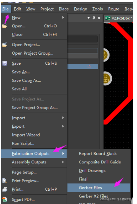Viewport: 137px width, 204px height.
Task: Open the Edit menu
Action: click(x=17, y=9)
